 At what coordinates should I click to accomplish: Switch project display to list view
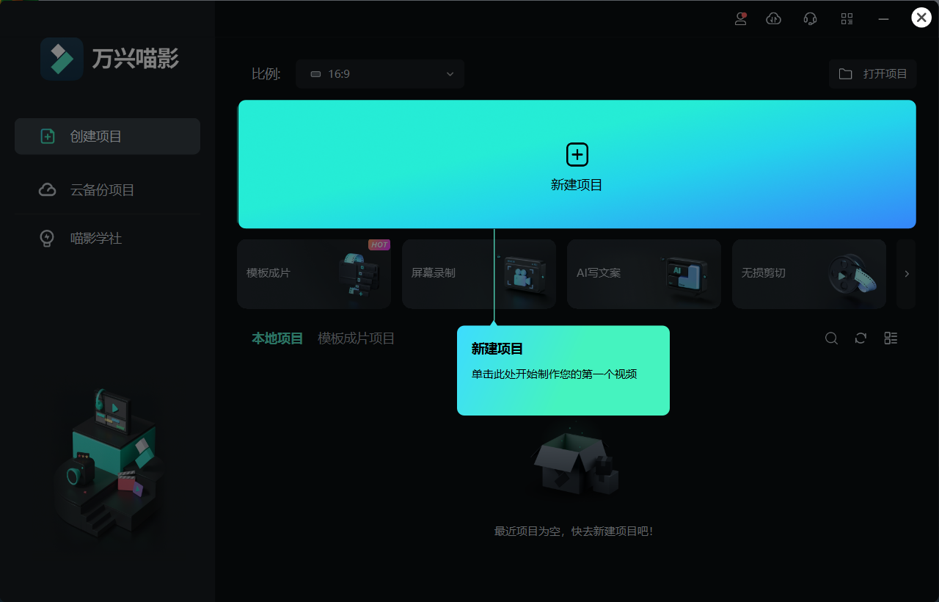[891, 338]
